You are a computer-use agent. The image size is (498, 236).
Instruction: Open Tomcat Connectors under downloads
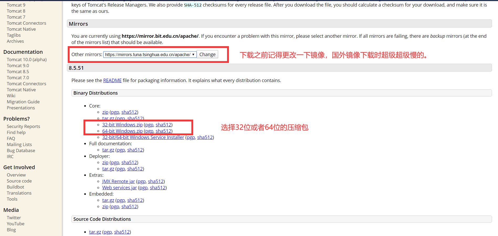tap(27, 23)
